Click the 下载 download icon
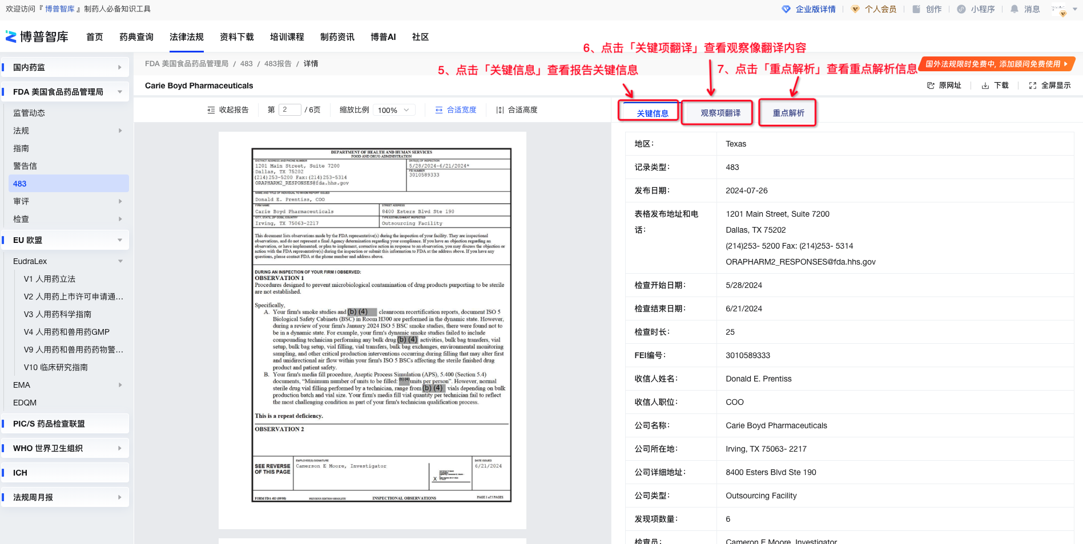The height and width of the screenshot is (544, 1083). (x=985, y=86)
